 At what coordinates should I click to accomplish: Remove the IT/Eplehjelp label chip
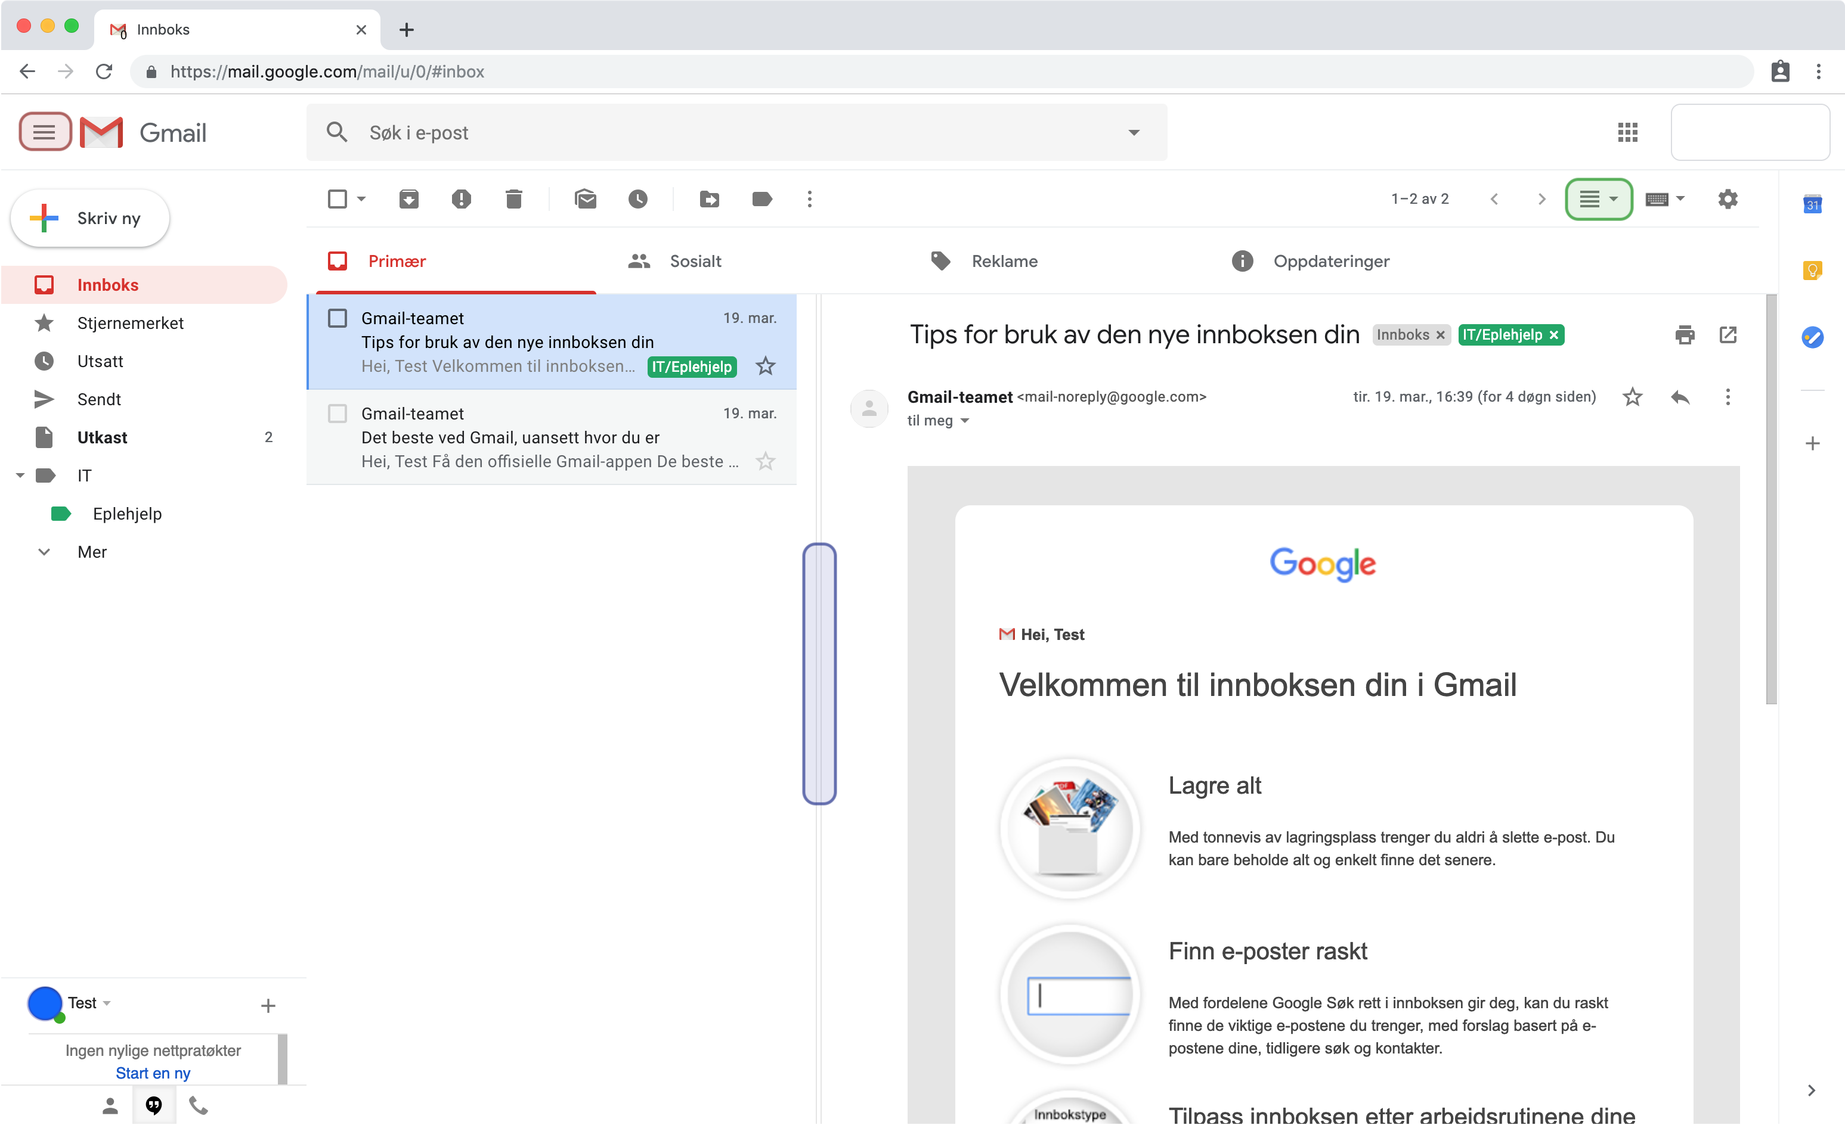1553,335
